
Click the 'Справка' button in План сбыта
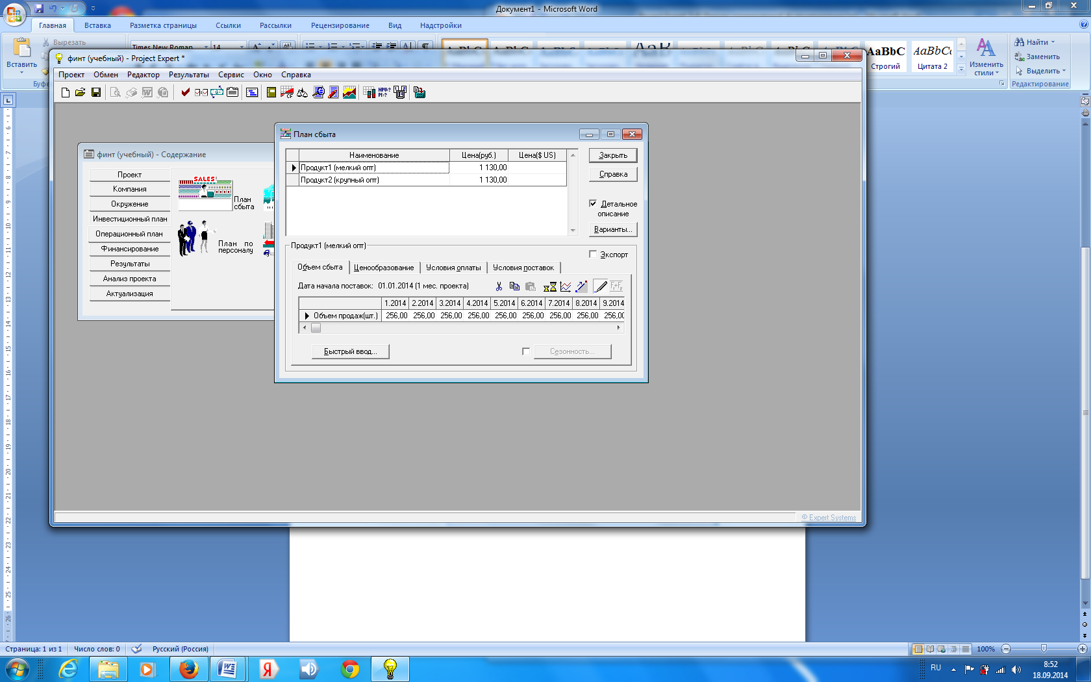click(613, 174)
